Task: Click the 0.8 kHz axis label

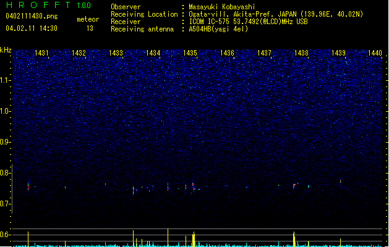Action: (5, 173)
